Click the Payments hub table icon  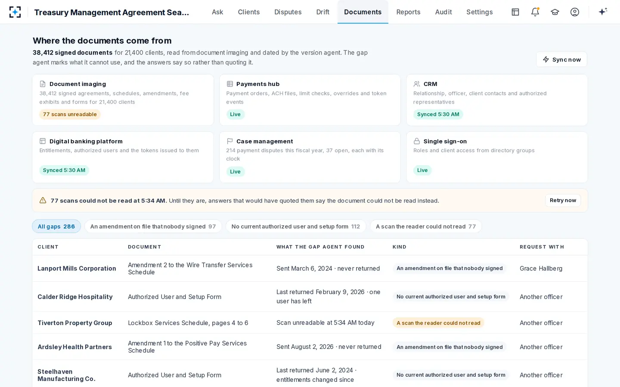pos(230,84)
